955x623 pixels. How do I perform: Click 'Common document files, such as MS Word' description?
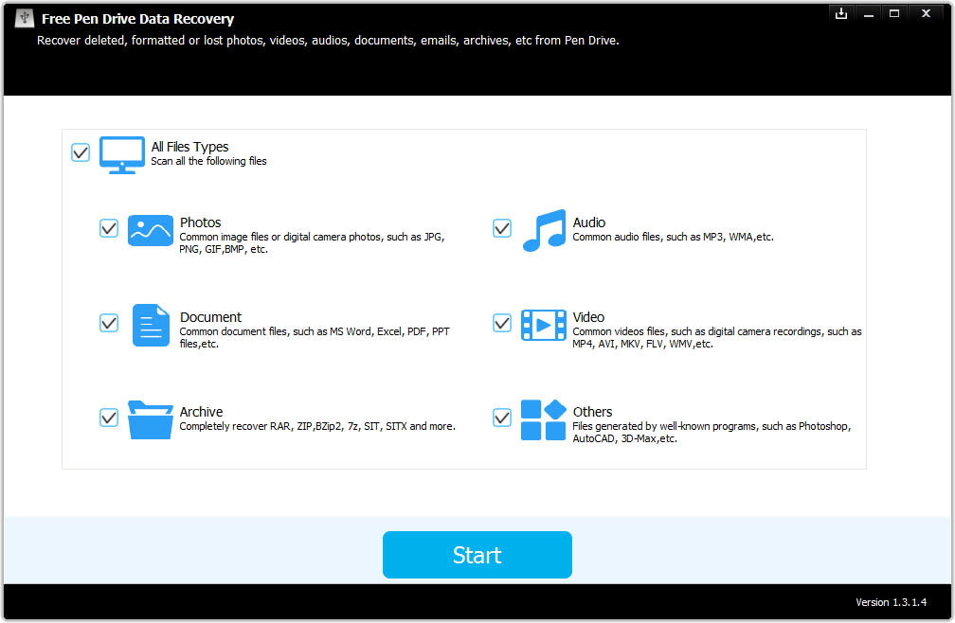point(315,338)
